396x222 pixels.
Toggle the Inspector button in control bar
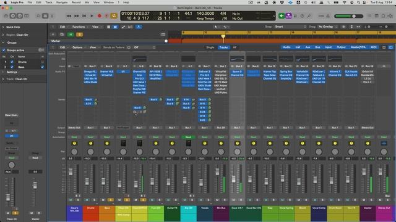[13, 16]
